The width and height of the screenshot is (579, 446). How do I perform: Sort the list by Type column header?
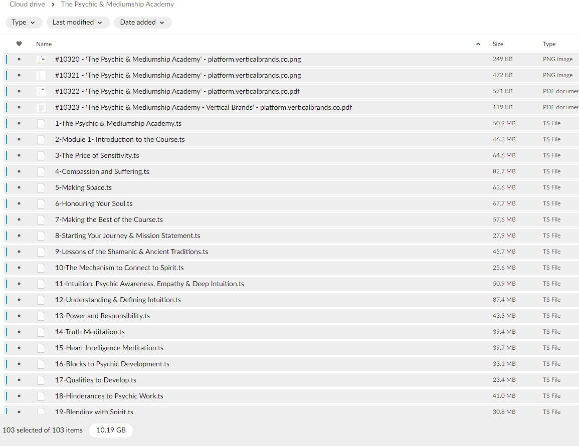pos(549,44)
